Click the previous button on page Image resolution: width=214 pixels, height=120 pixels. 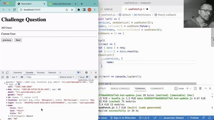[x=7, y=40]
